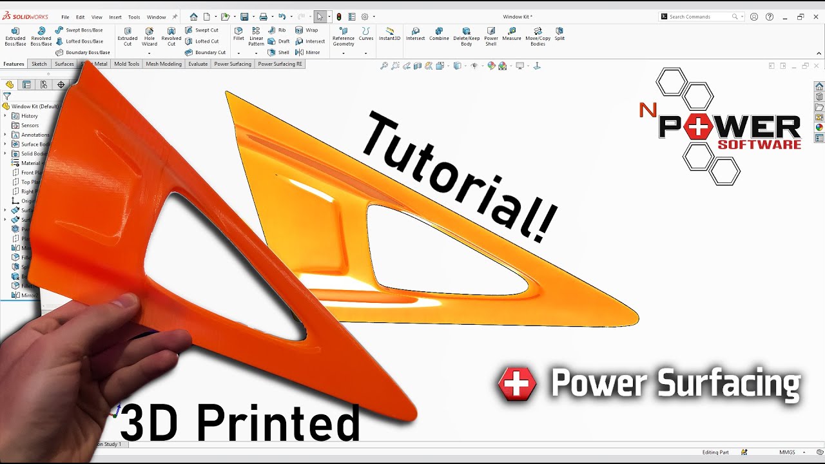Open Reference Geometry

coord(344,37)
